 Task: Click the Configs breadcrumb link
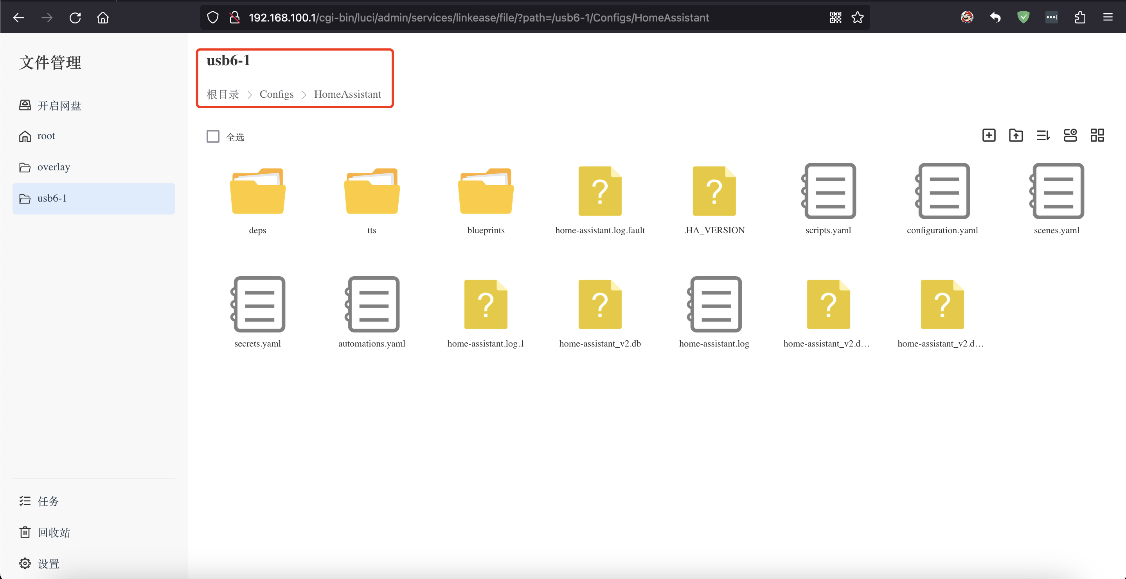[276, 94]
